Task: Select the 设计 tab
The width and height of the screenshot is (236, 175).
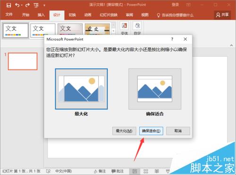Action: click(57, 15)
